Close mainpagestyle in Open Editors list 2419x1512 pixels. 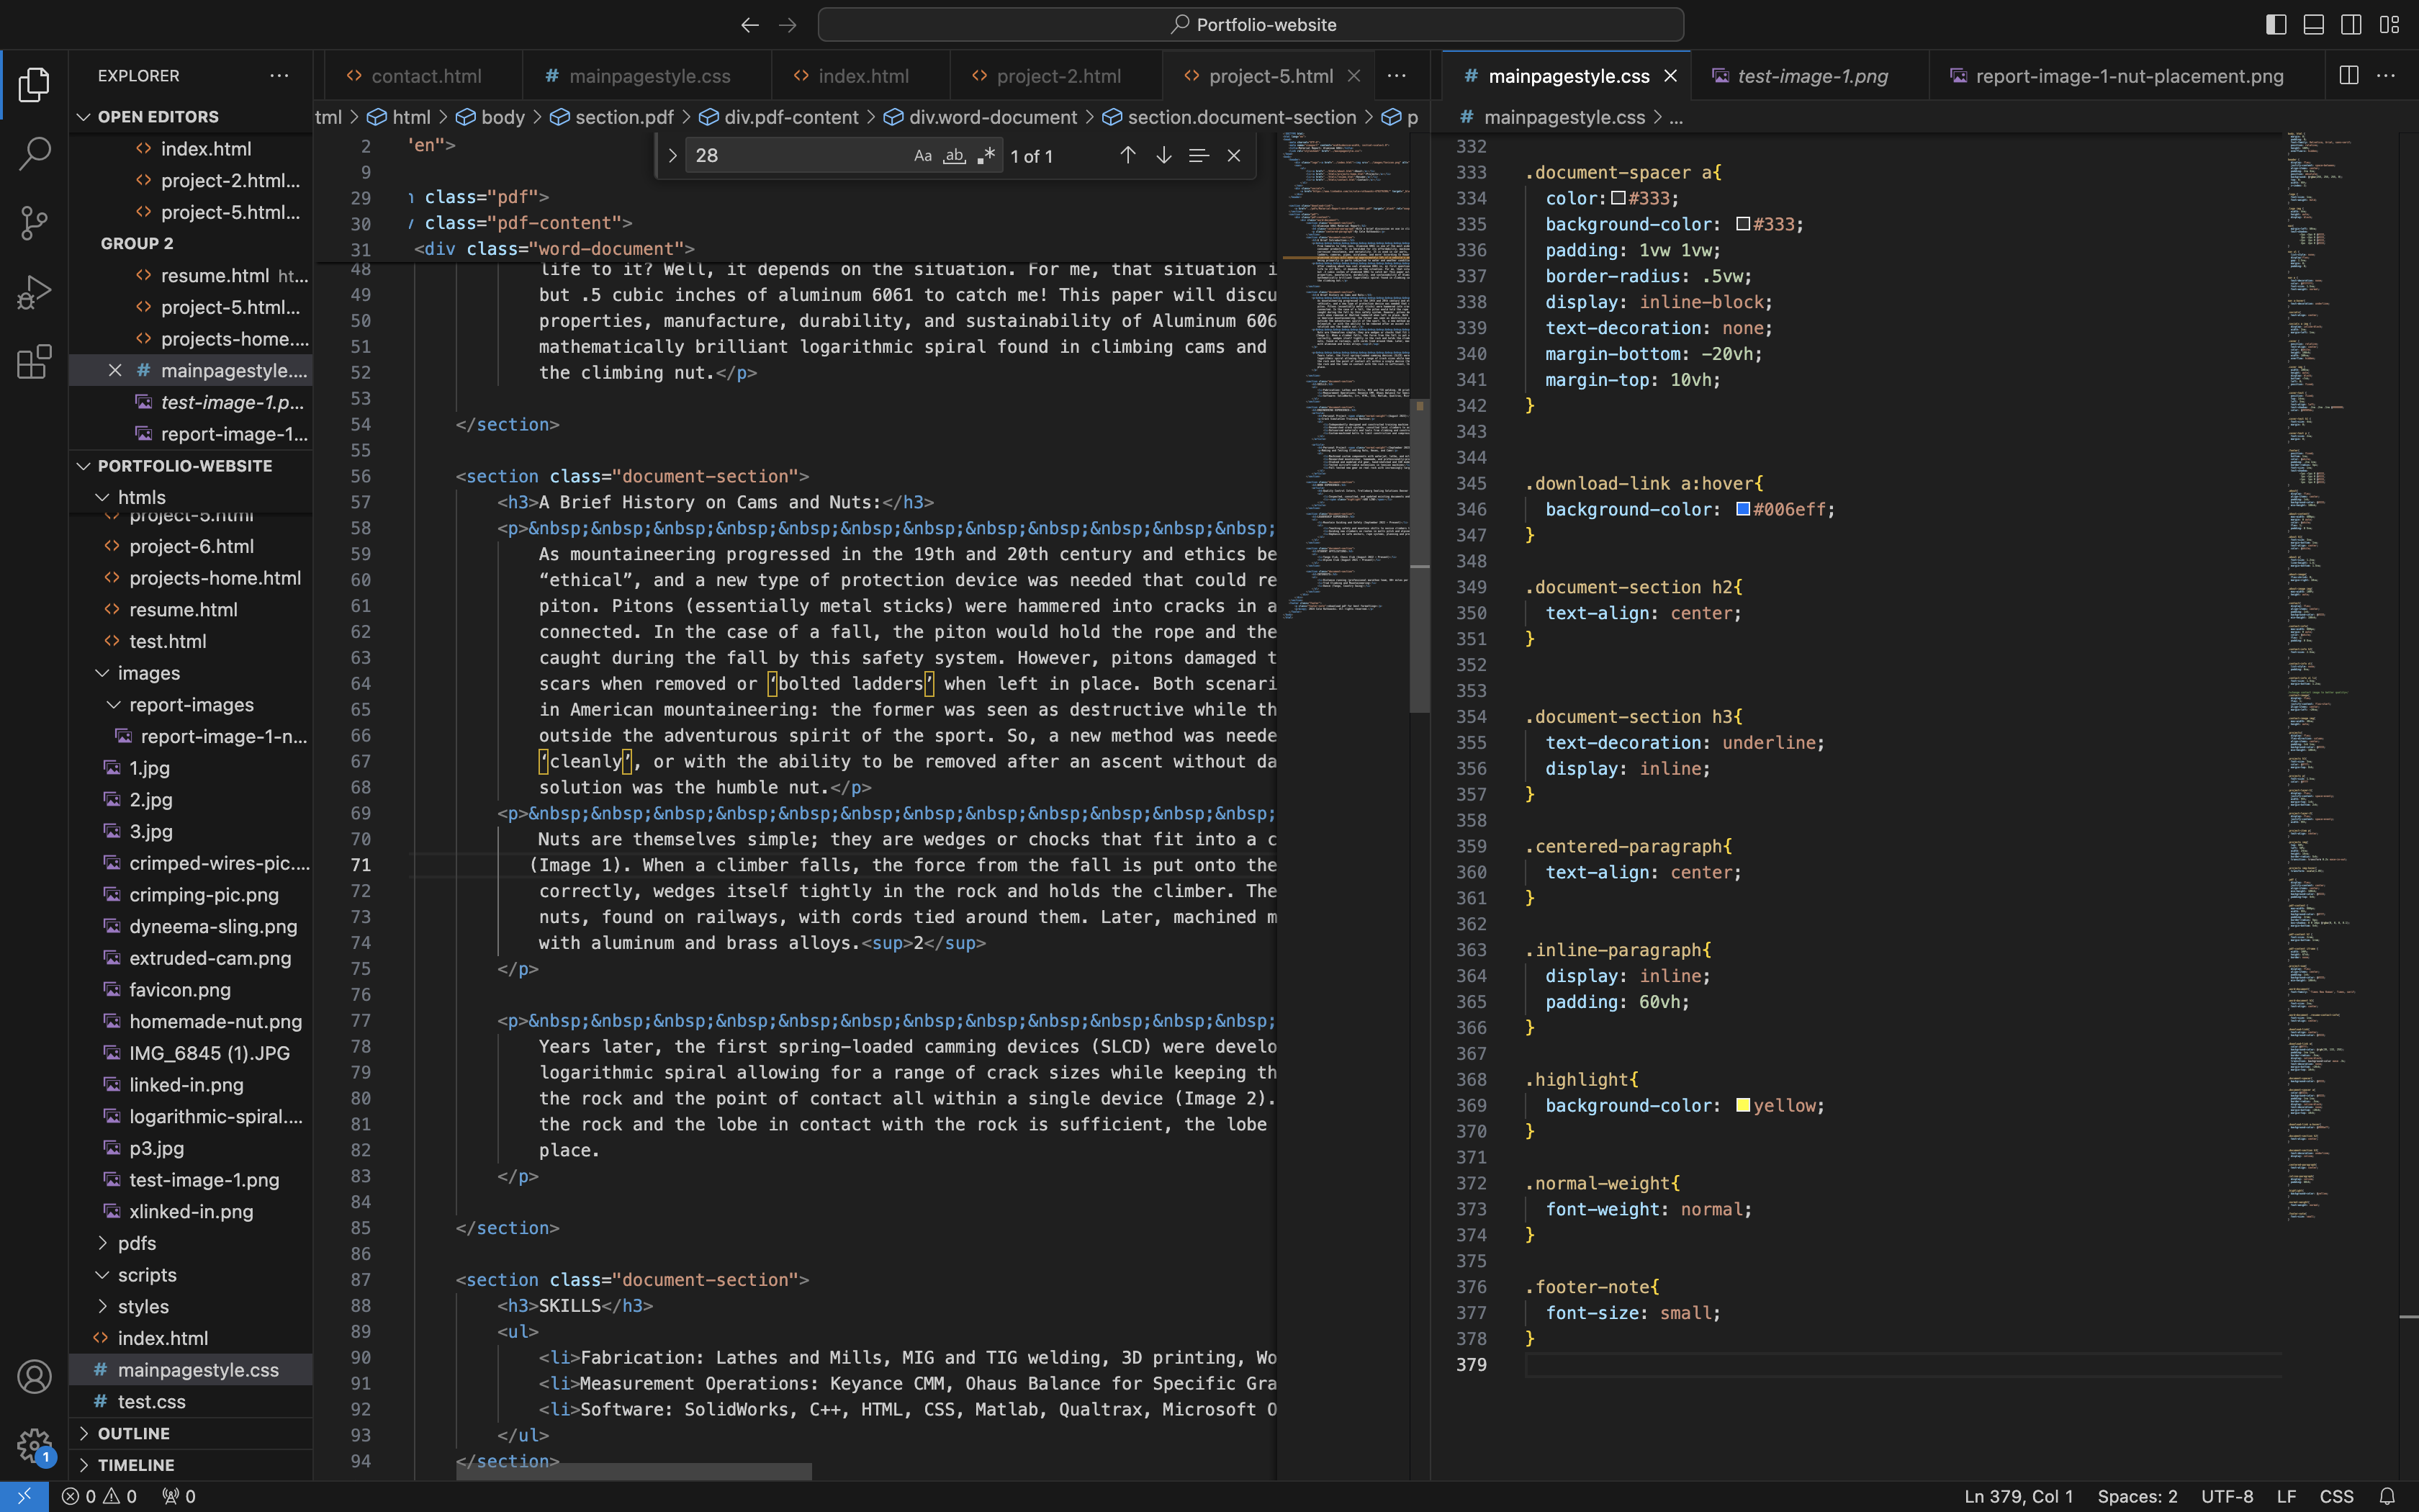tap(115, 371)
